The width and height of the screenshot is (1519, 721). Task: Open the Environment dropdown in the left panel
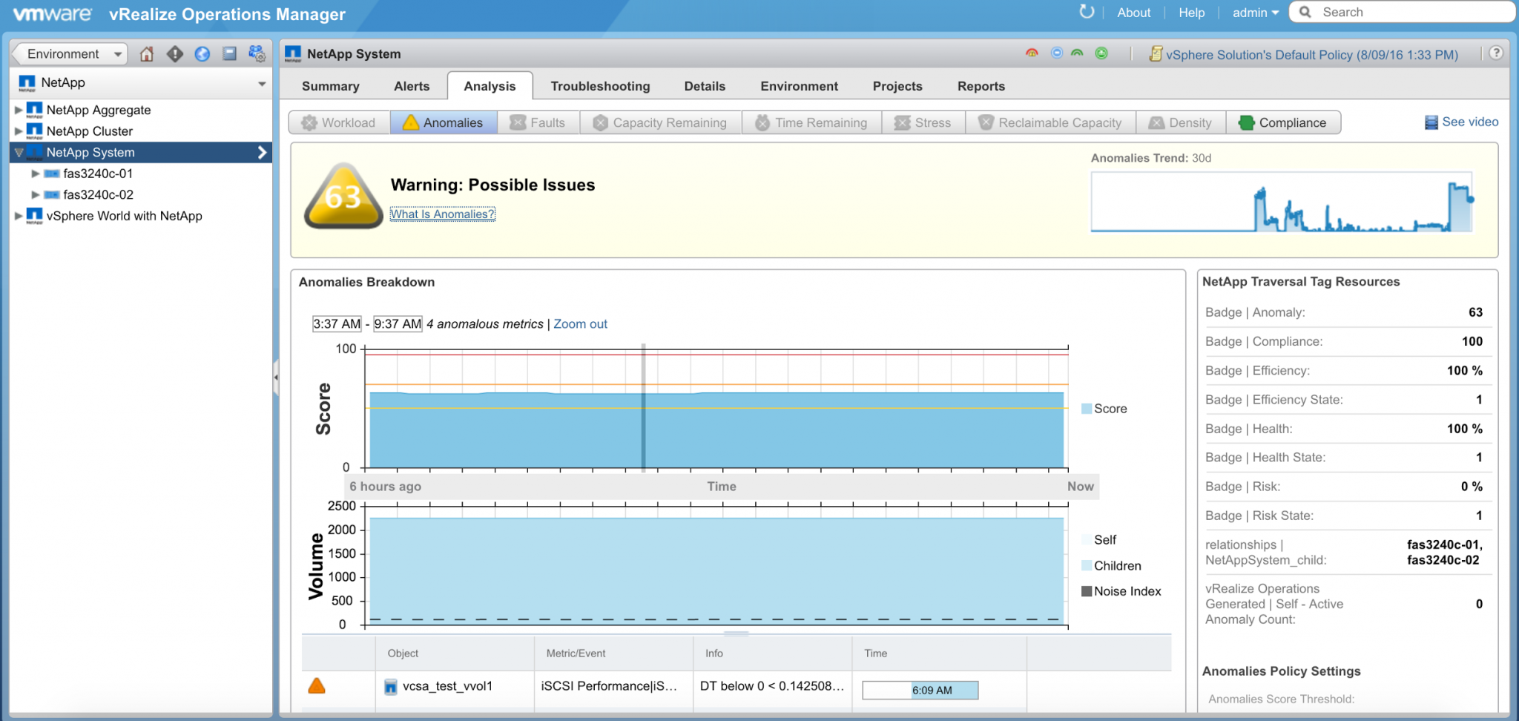70,53
